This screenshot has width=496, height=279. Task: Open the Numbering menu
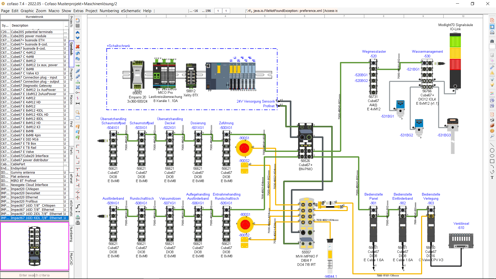coord(109,11)
